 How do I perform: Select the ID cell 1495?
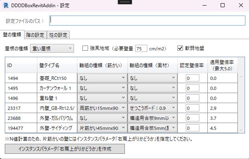tap(21, 88)
